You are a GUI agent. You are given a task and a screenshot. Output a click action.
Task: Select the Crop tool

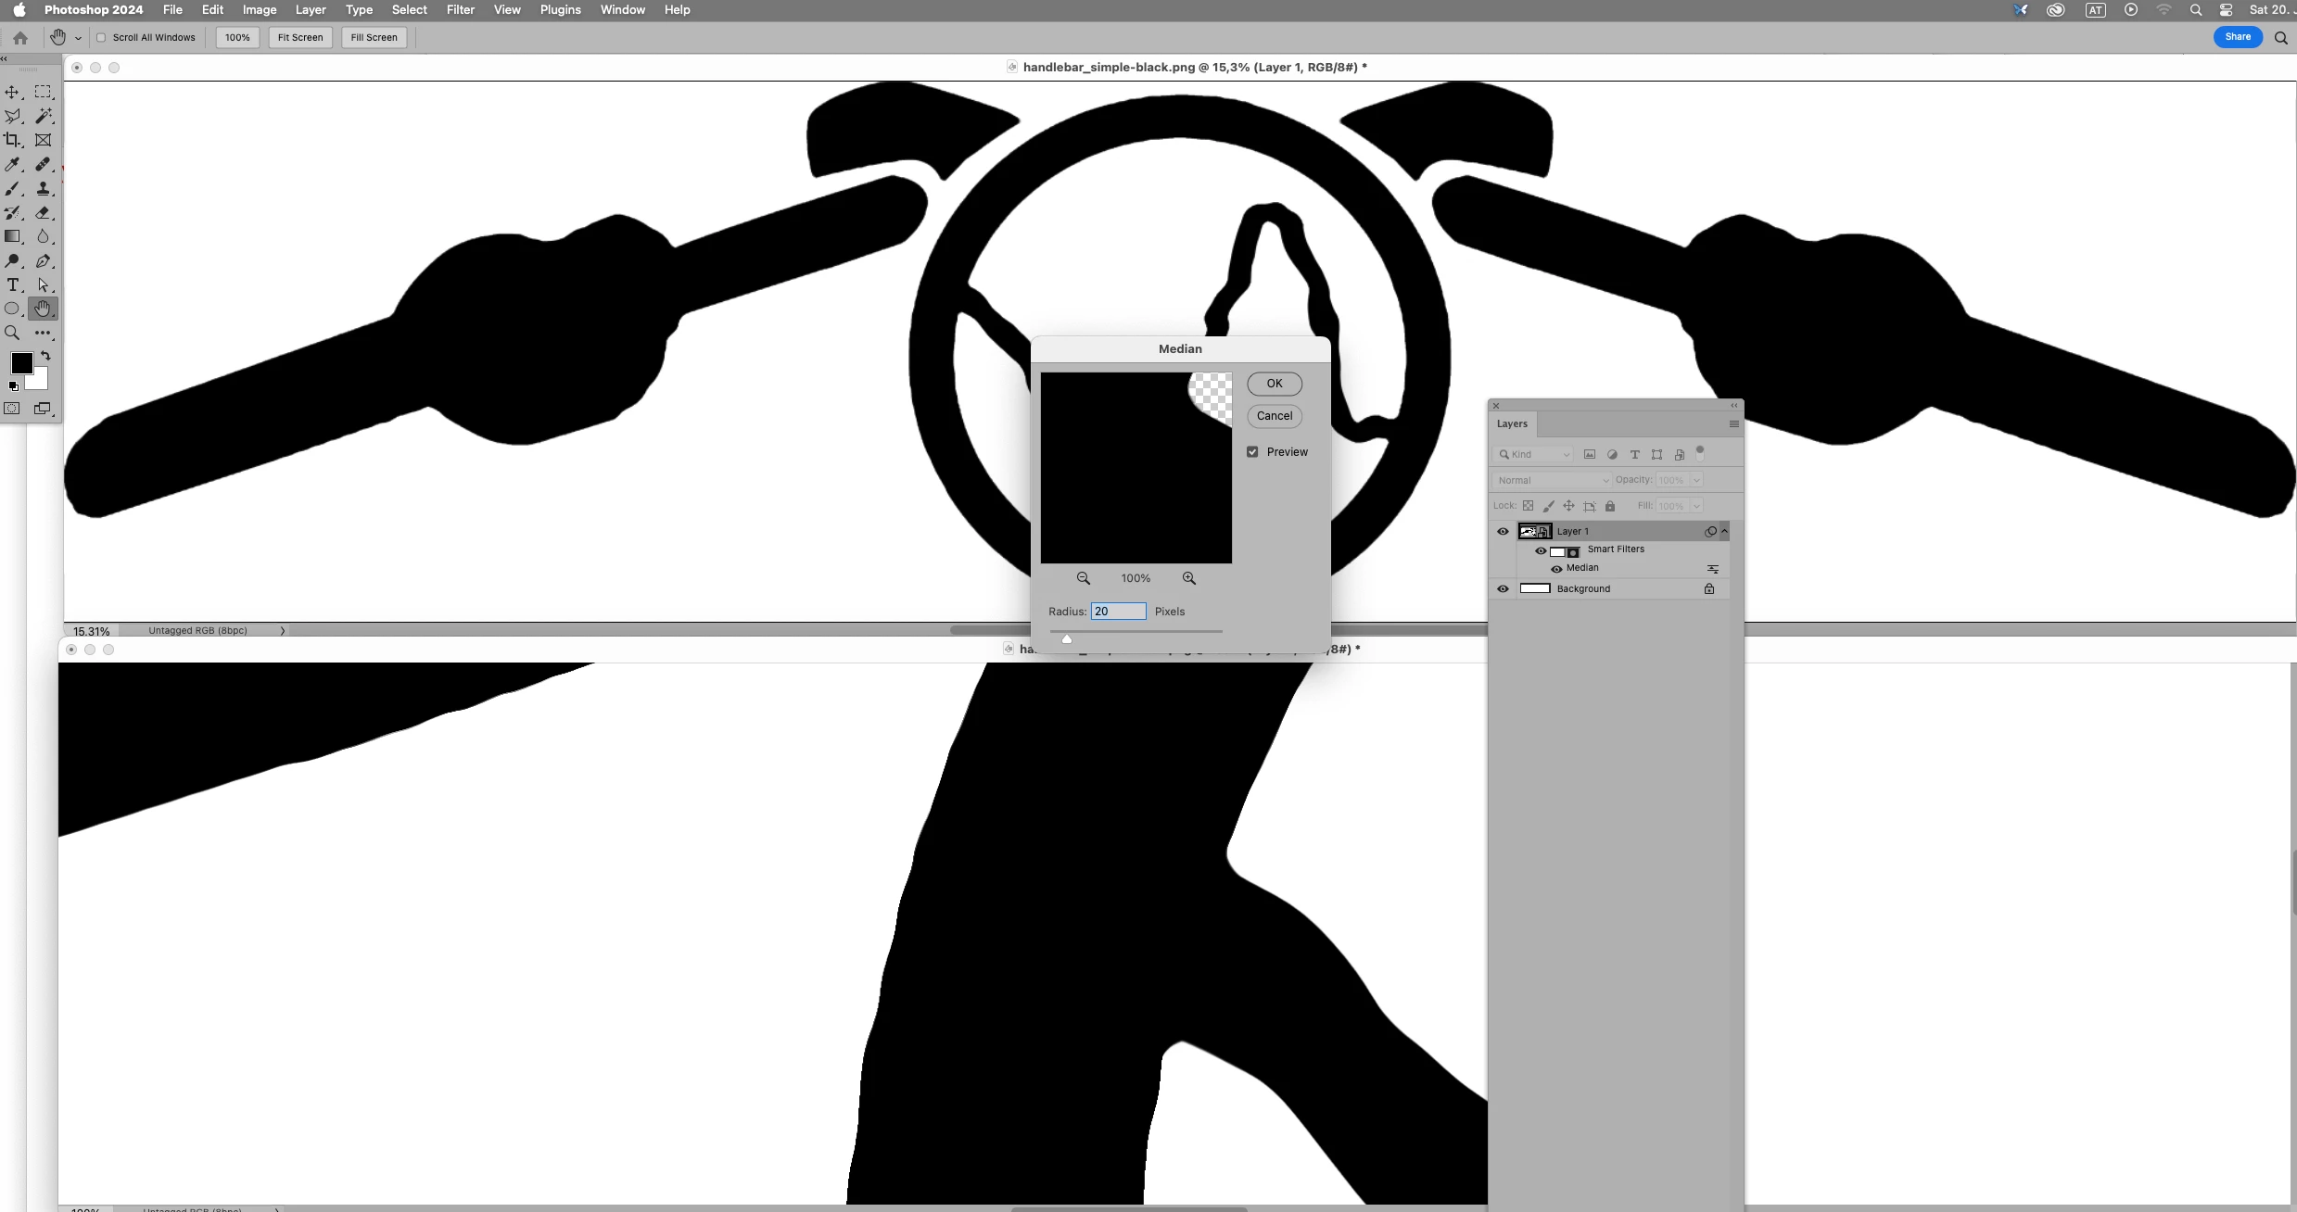coord(13,140)
